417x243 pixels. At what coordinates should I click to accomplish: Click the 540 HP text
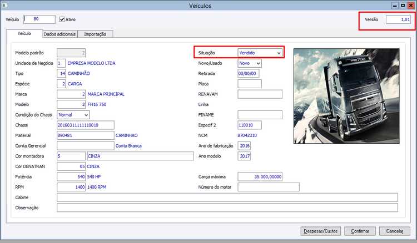click(x=94, y=176)
